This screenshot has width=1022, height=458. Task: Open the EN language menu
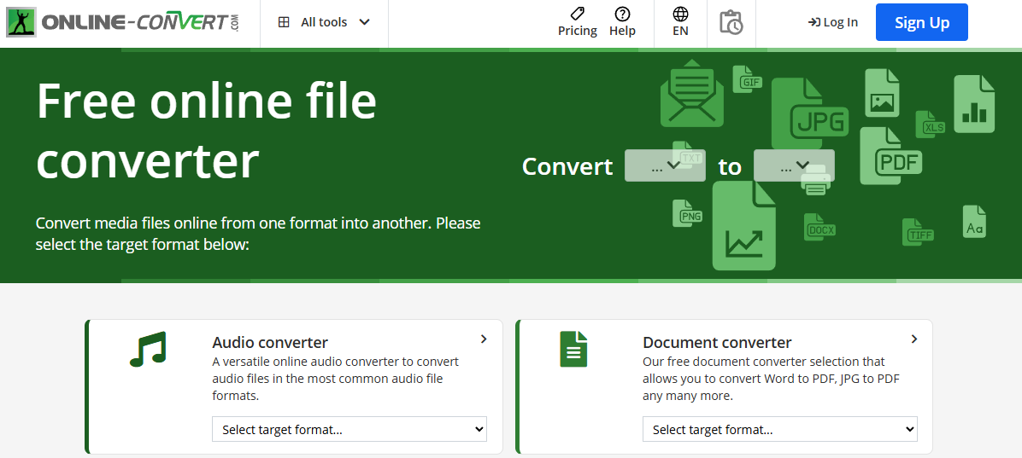point(680,31)
